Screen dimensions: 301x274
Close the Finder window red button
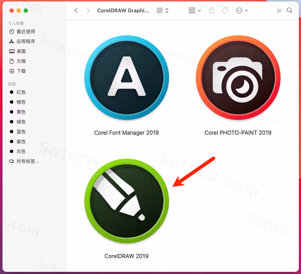[12, 11]
